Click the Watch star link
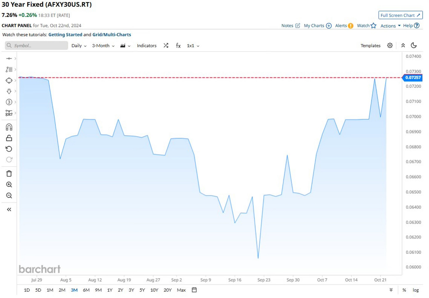The width and height of the screenshot is (429, 298). 367,26
